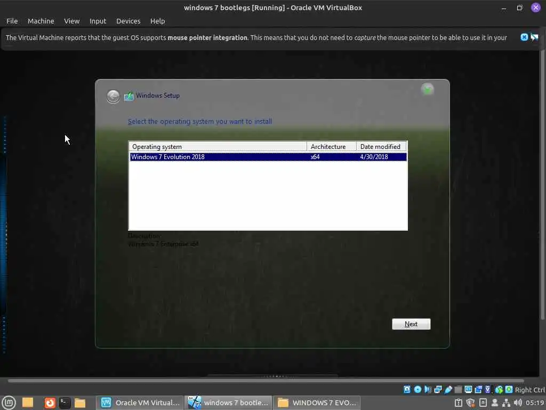Screen dimensions: 546x410
Task: Click the CPU virtualization V status icon
Action: (488, 389)
